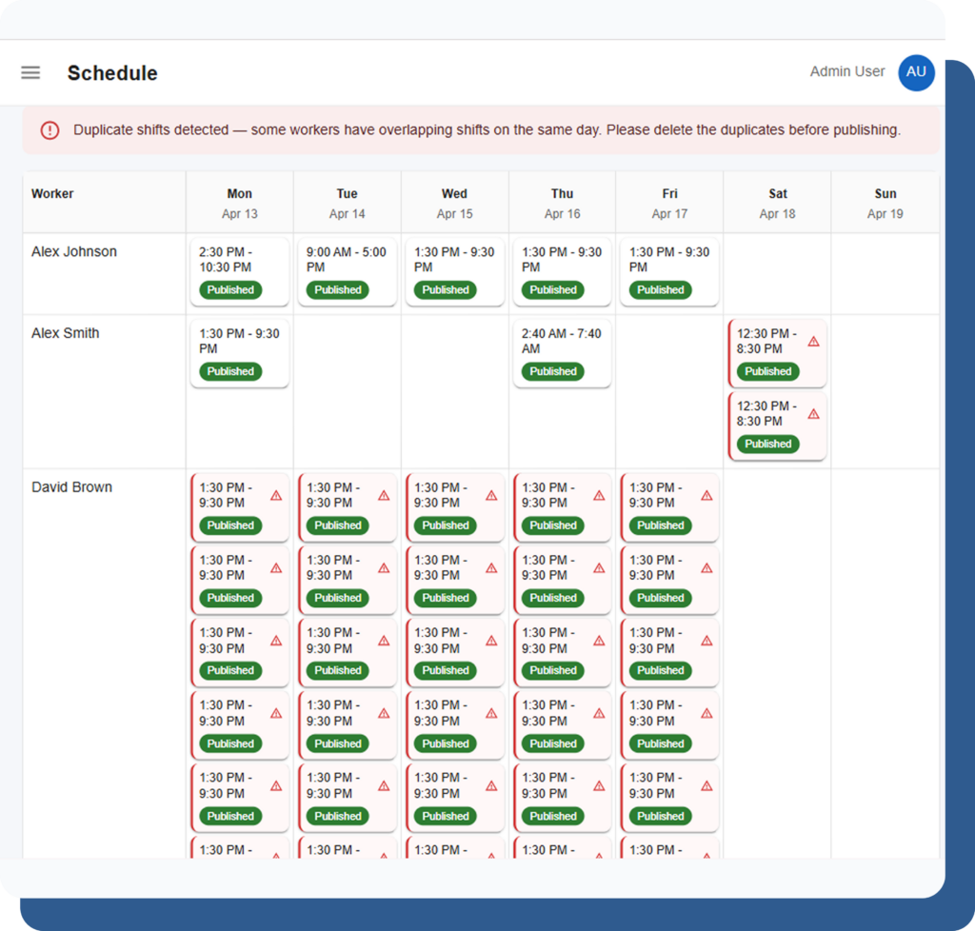
Task: Select Alex Smith's Thursday 2:40 AM shift
Action: [562, 342]
